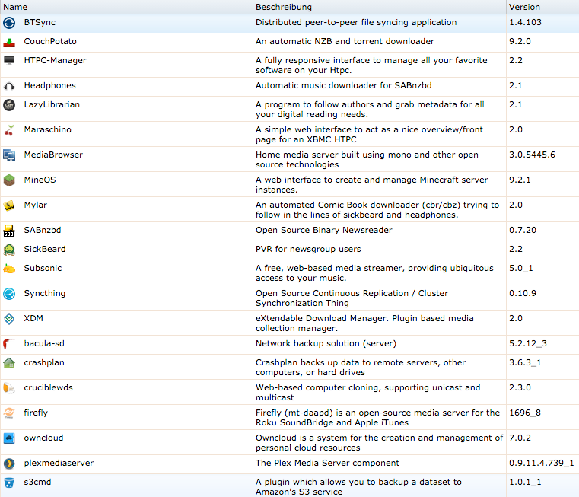Viewport: 579px width, 497px height.
Task: Select the owncloud plugin name
Action: 43,438
